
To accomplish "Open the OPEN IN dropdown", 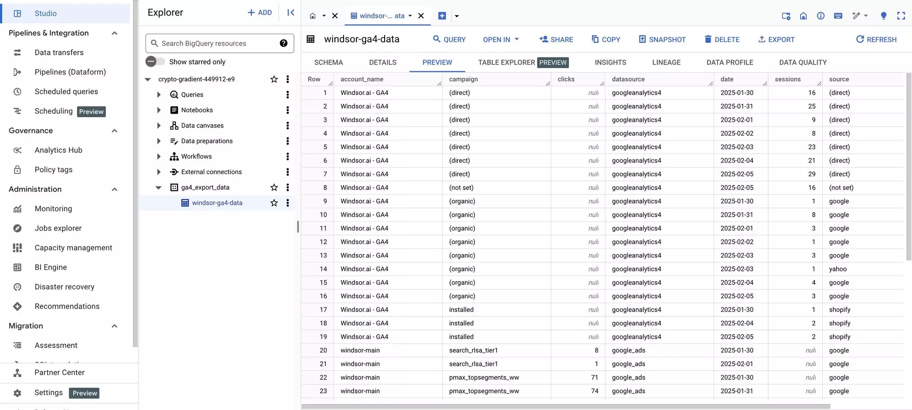I will 501,40.
